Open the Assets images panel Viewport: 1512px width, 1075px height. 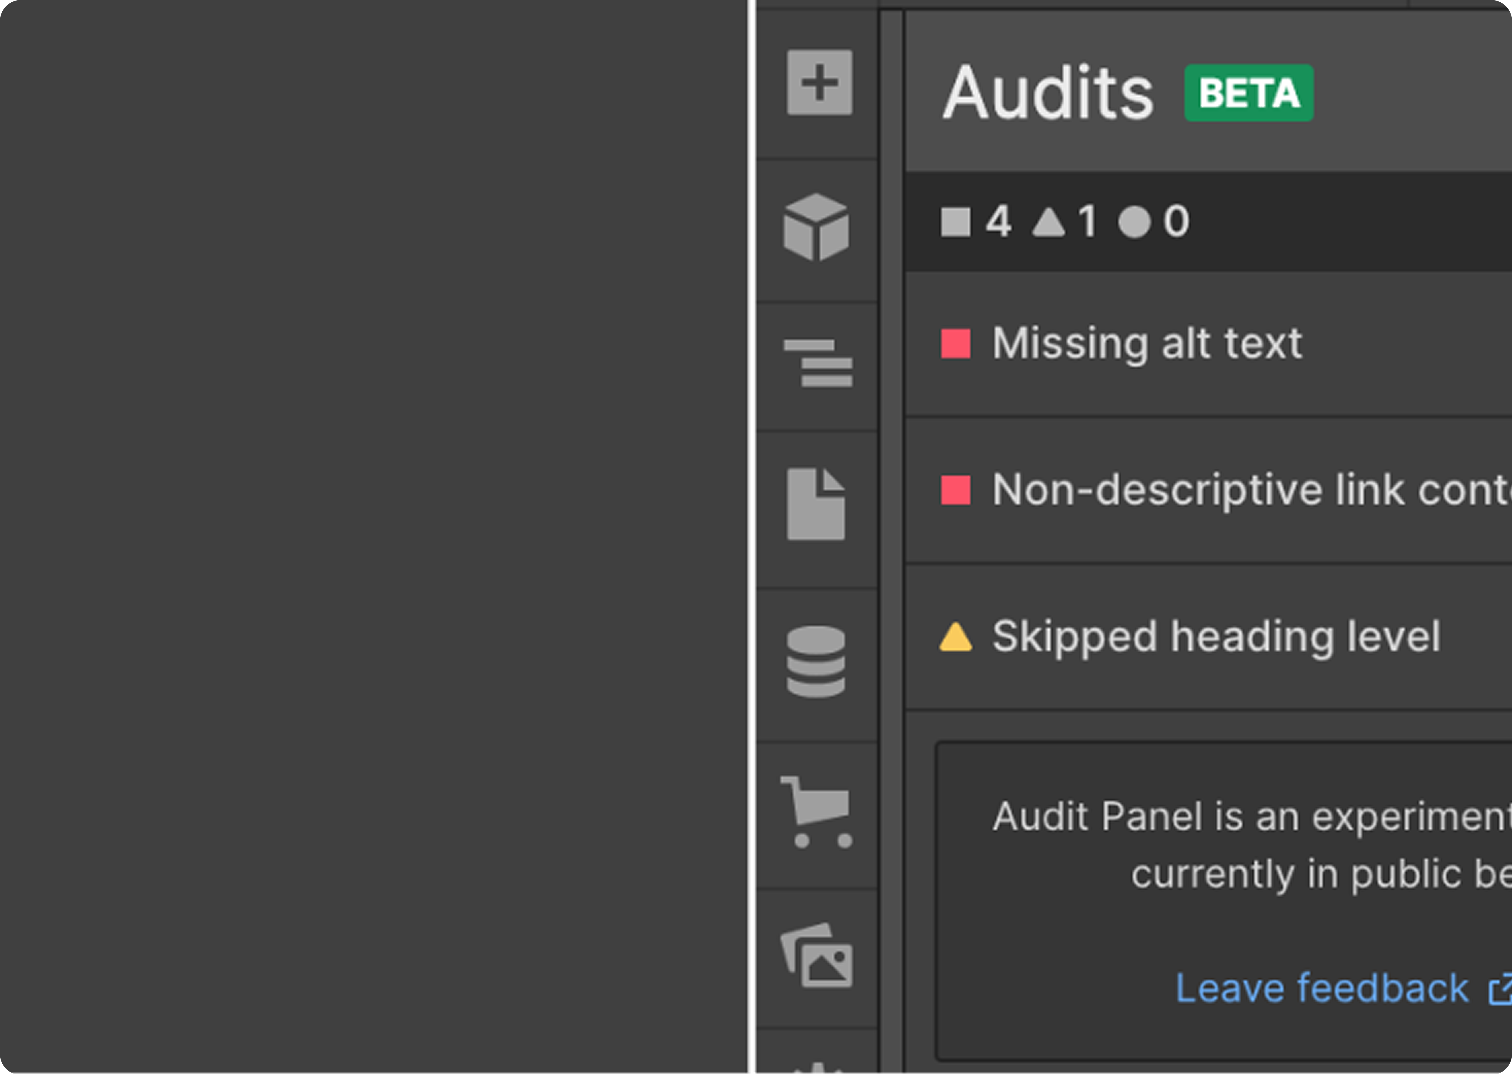[x=816, y=955]
